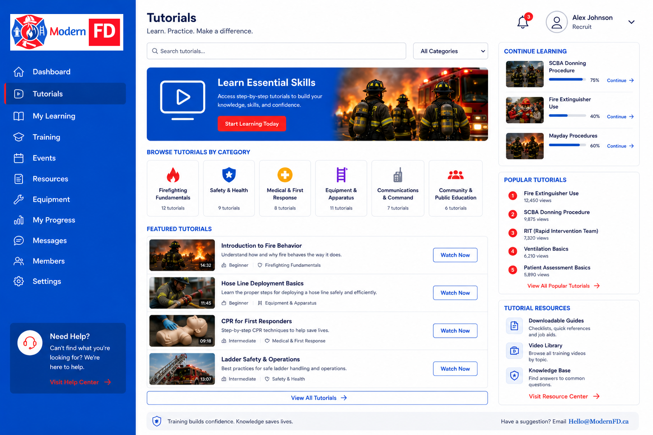653x435 pixels.
Task: Select Communications & Command radio icon
Action: (x=398, y=175)
